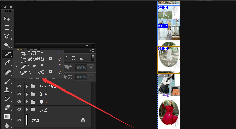Viewport: 236px width, 129px height.
Task: Click the opacity 100% value field
Action: tap(81, 68)
